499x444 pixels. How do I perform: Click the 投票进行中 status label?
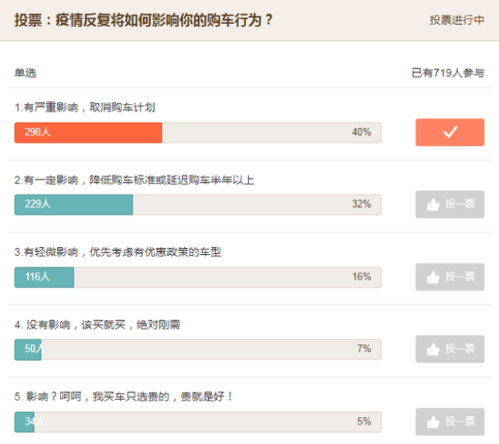pyautogui.click(x=457, y=20)
